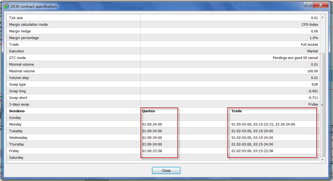Select the Wednesday session row label
This screenshot has height=181, width=333.
tap(18, 137)
